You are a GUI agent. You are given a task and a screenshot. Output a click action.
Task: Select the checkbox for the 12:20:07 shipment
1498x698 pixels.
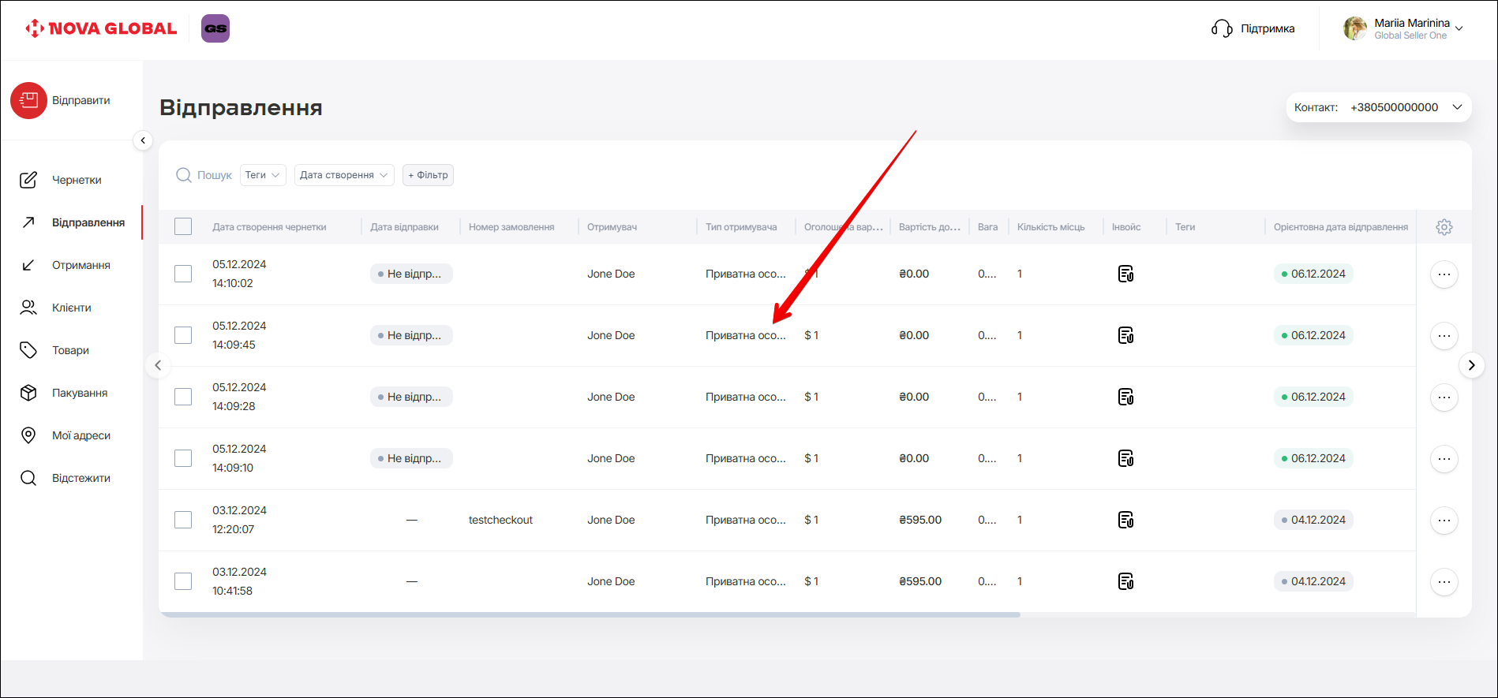point(183,521)
